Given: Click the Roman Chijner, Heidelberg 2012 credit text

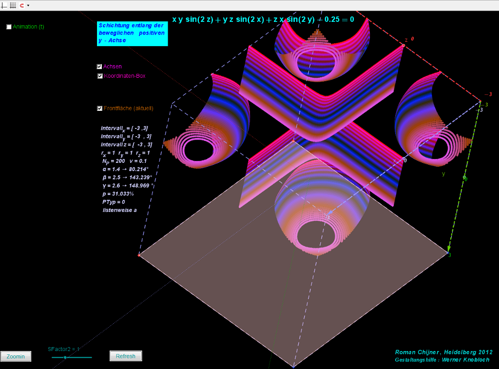Looking at the screenshot, I should (443, 352).
